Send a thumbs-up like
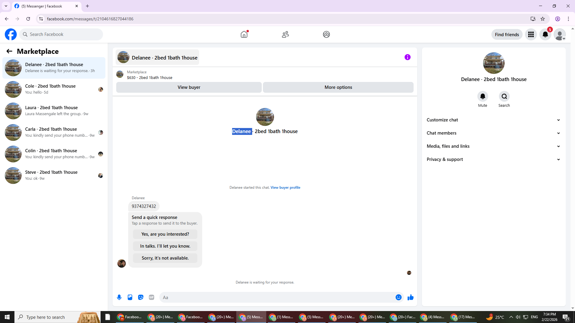This screenshot has width=575, height=323. click(x=411, y=297)
